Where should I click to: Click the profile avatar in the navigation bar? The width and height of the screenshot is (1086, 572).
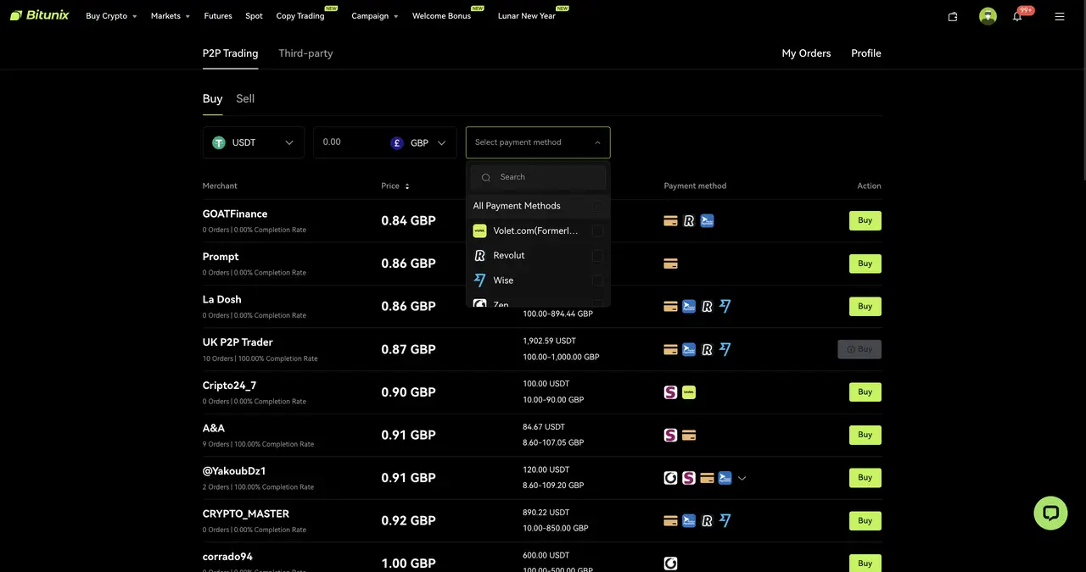(987, 15)
